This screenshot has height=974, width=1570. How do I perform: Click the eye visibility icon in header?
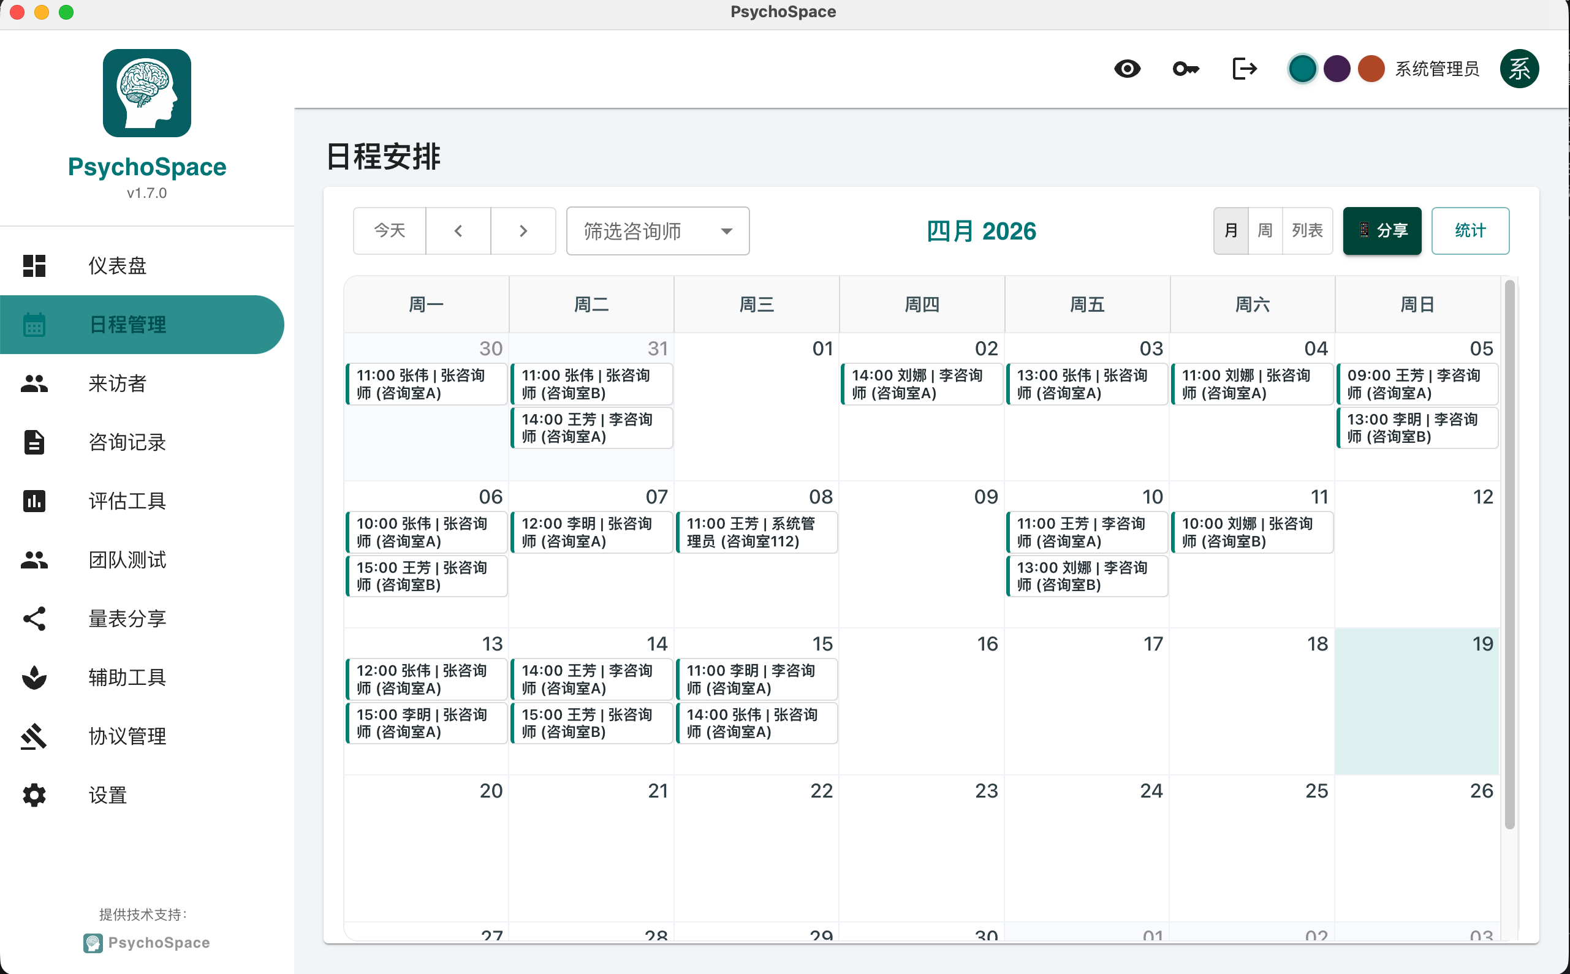coord(1127,69)
